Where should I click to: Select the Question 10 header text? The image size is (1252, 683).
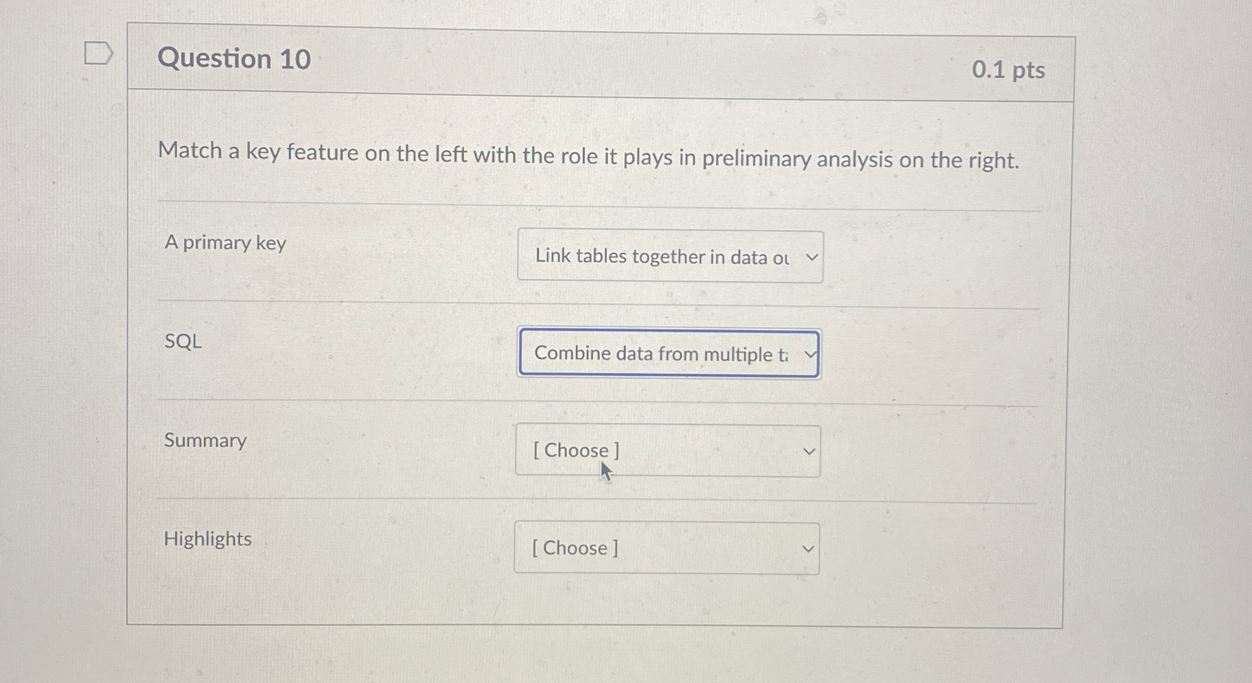click(x=233, y=58)
